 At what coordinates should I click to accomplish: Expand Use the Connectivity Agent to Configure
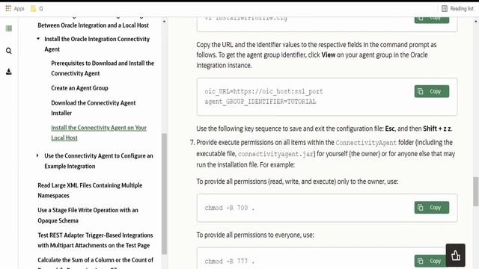[x=37, y=155]
